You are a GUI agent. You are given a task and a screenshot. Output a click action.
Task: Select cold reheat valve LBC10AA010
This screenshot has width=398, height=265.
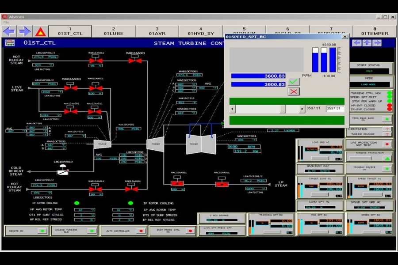(63, 170)
